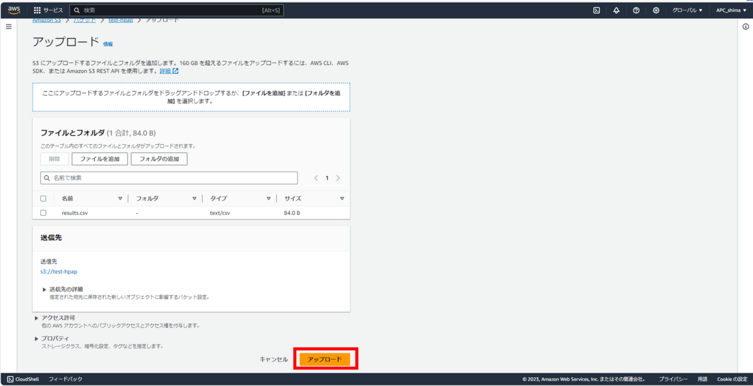Sort by folder column arrow
This screenshot has height=386, width=753.
coord(195,199)
